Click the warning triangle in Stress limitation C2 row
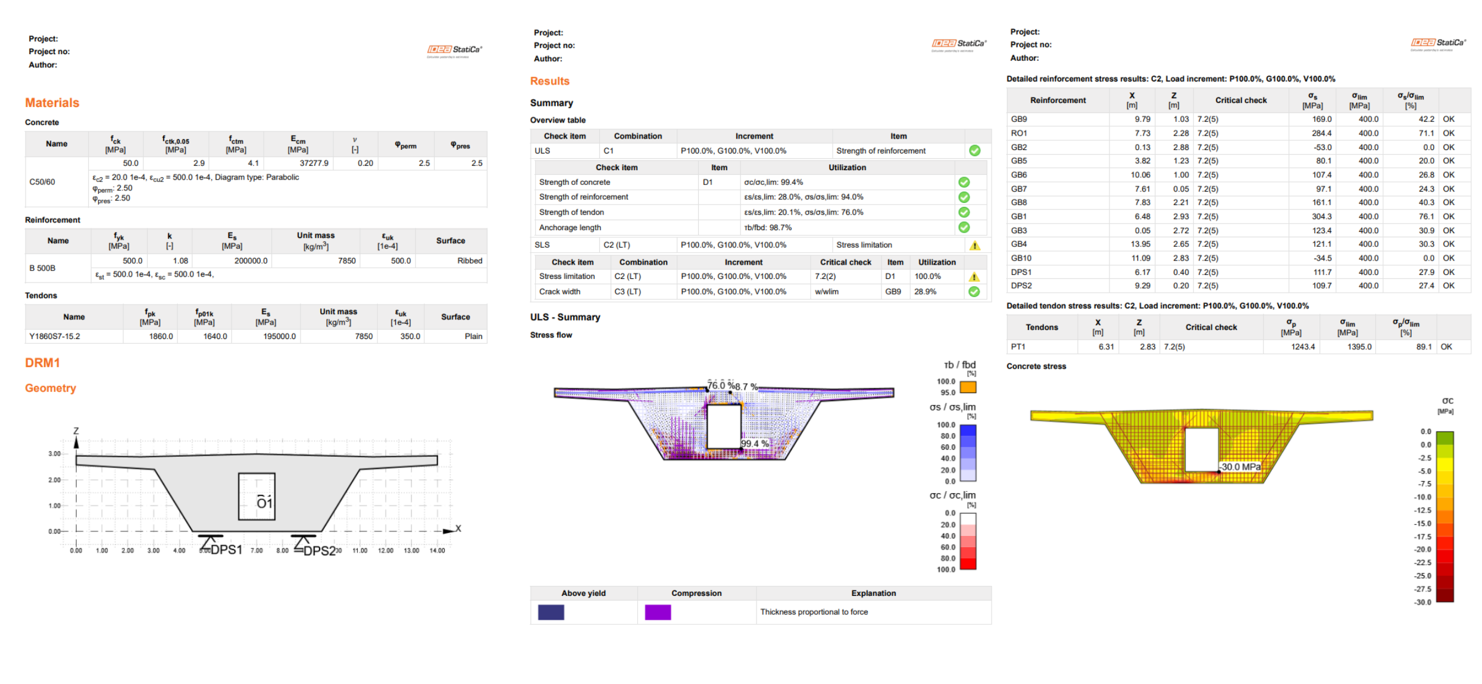 (974, 277)
